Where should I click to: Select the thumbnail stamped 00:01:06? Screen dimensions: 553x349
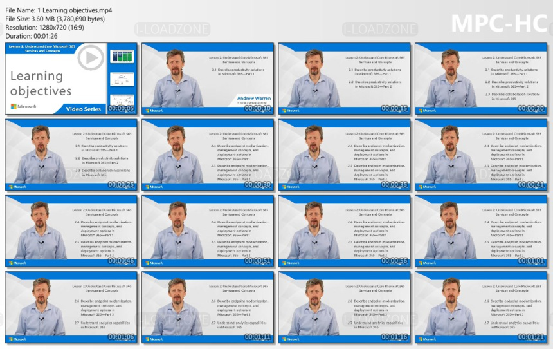pyautogui.click(x=71, y=307)
